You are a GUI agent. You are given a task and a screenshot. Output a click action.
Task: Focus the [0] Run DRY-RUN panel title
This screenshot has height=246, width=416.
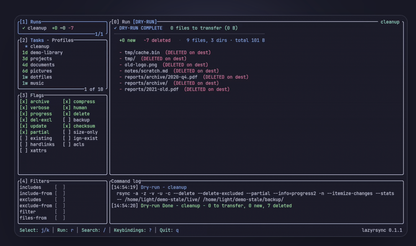click(134, 22)
